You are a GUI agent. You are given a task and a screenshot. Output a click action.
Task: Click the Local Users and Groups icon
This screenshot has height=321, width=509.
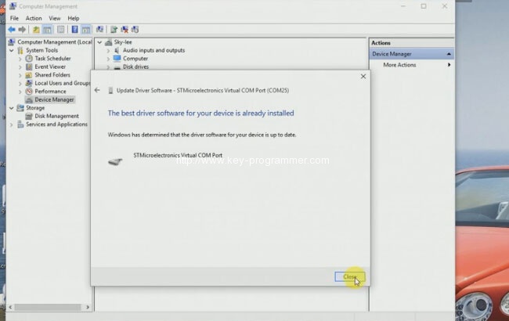click(29, 83)
